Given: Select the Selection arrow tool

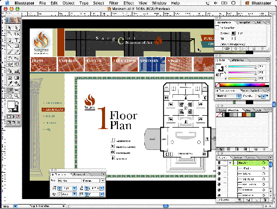Looking at the screenshot, I should (x=10, y=28).
